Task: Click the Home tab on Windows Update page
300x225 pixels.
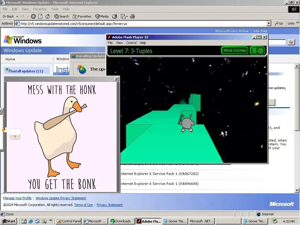Action: [x=10, y=59]
